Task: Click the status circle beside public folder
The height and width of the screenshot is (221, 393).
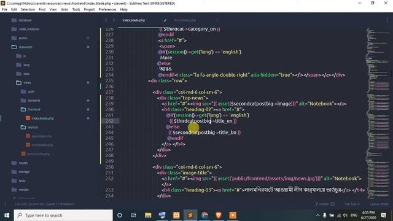Action: click(x=88, y=38)
